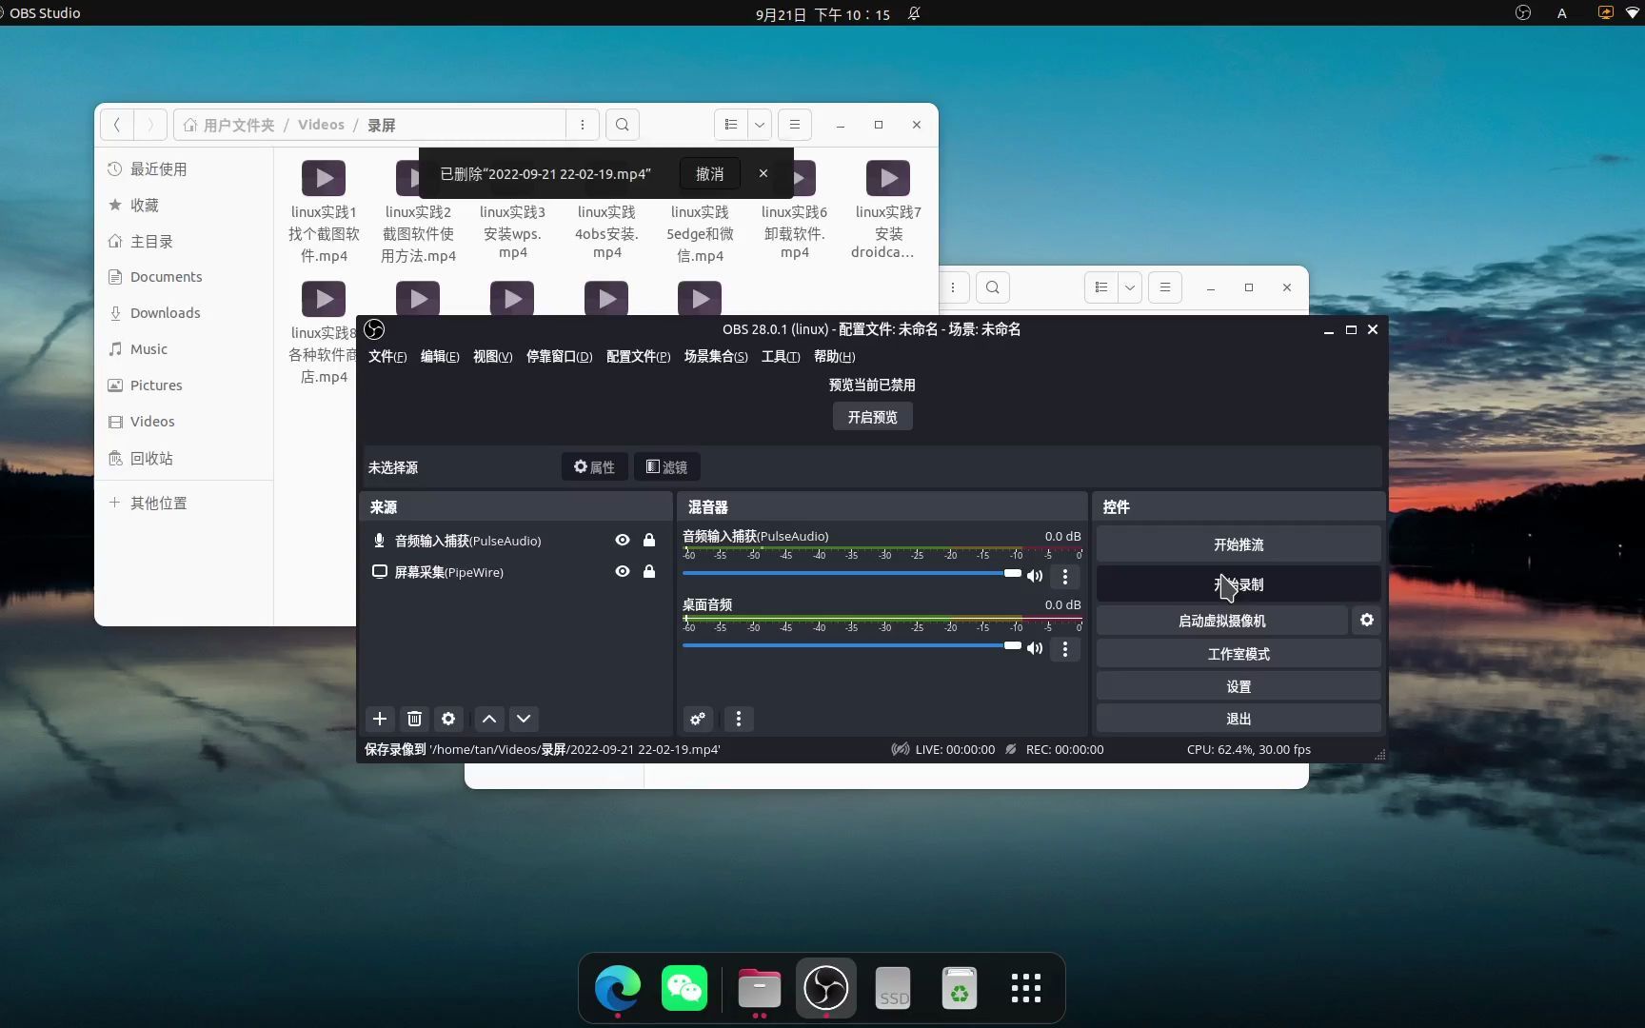Open the 工具 menu in OBS
This screenshot has height=1028, width=1645.
tap(781, 356)
